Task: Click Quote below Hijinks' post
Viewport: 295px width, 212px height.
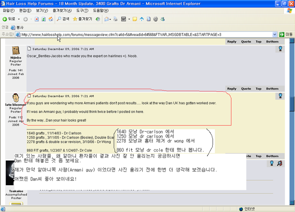Action: coord(246,89)
